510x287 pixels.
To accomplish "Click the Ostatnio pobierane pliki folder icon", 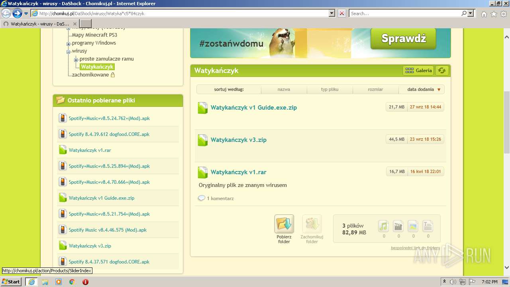I will click(x=61, y=100).
